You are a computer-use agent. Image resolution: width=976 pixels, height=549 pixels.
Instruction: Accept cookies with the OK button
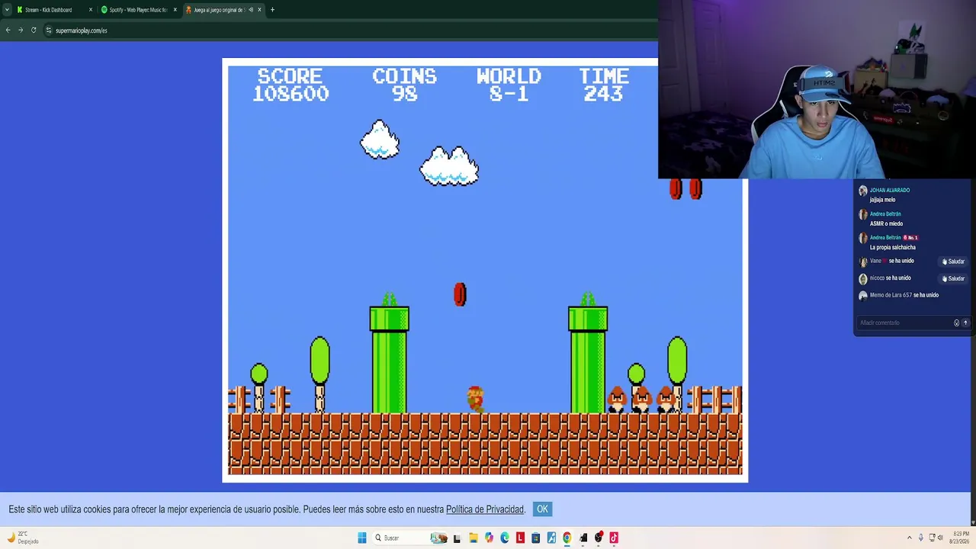click(542, 509)
